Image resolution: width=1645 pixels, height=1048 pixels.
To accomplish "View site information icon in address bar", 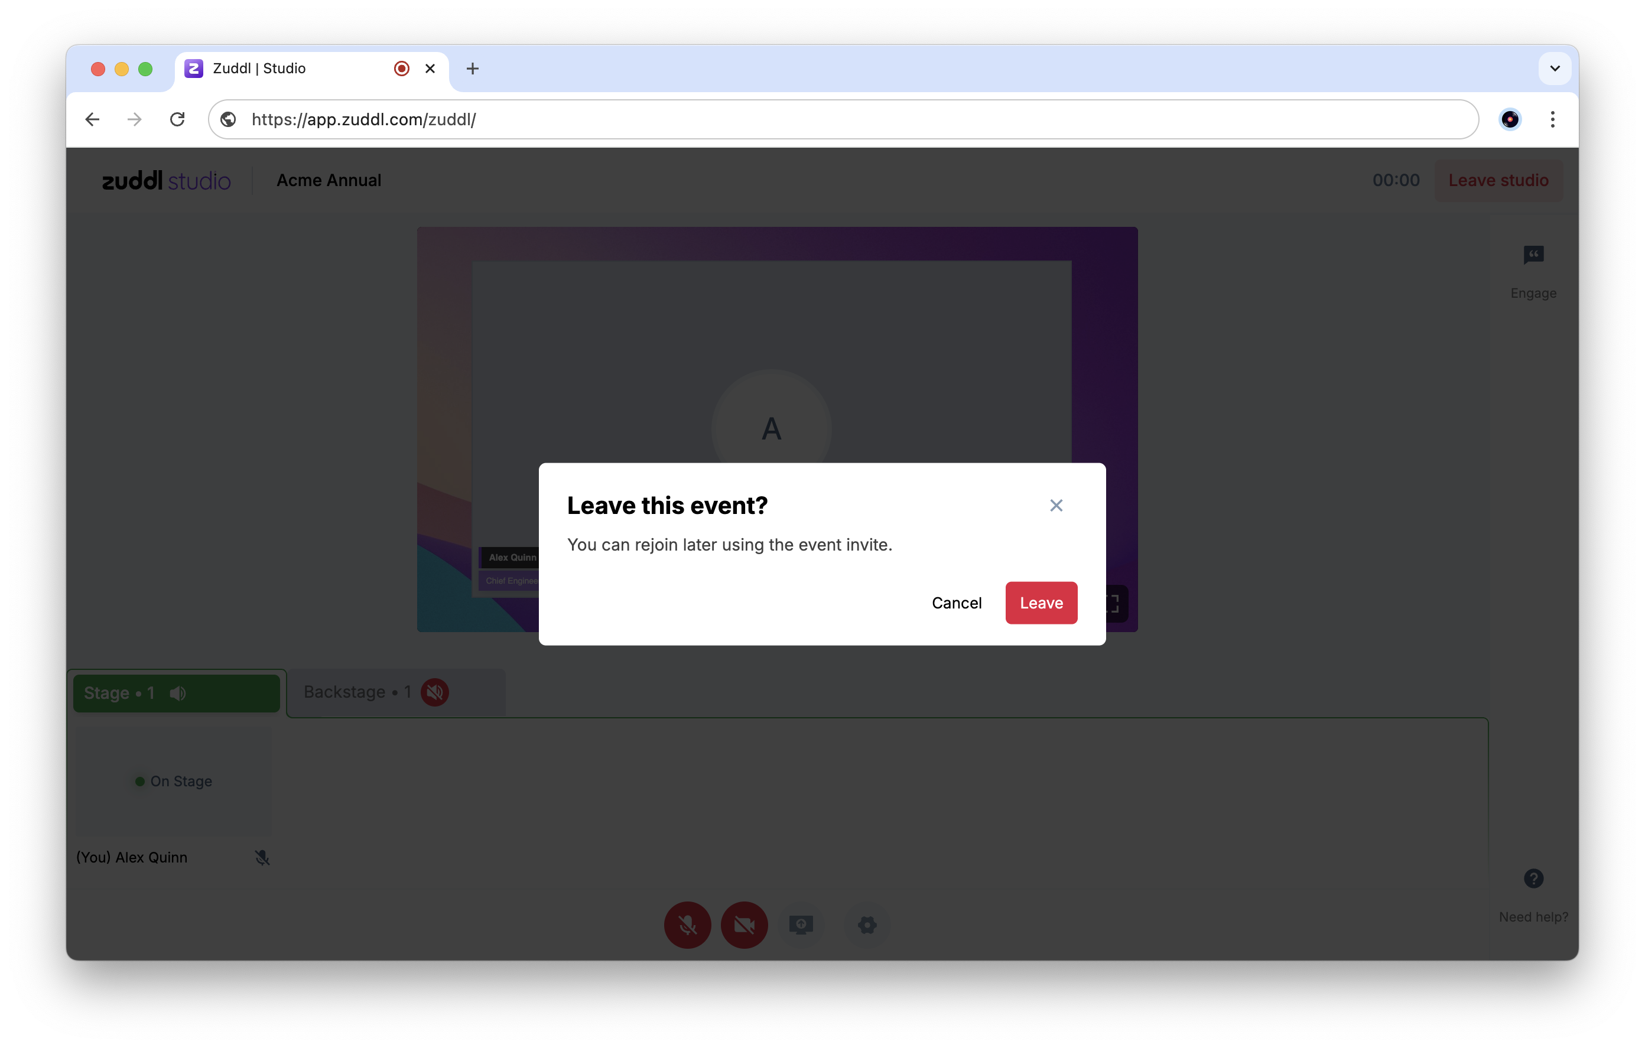I will click(x=228, y=119).
